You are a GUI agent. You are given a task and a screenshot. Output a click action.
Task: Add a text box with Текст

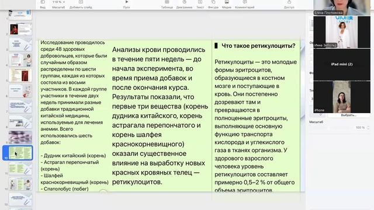coord(200,4)
